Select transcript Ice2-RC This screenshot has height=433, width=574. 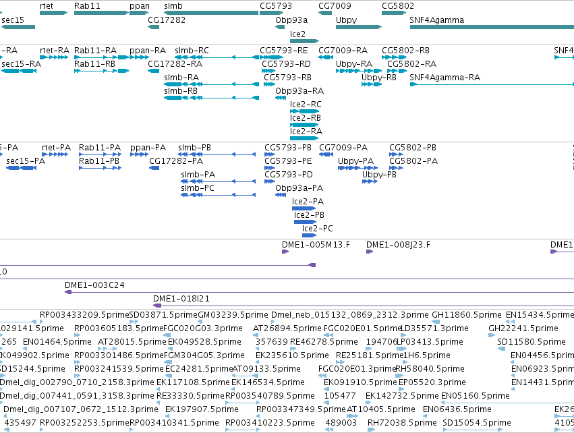(305, 111)
